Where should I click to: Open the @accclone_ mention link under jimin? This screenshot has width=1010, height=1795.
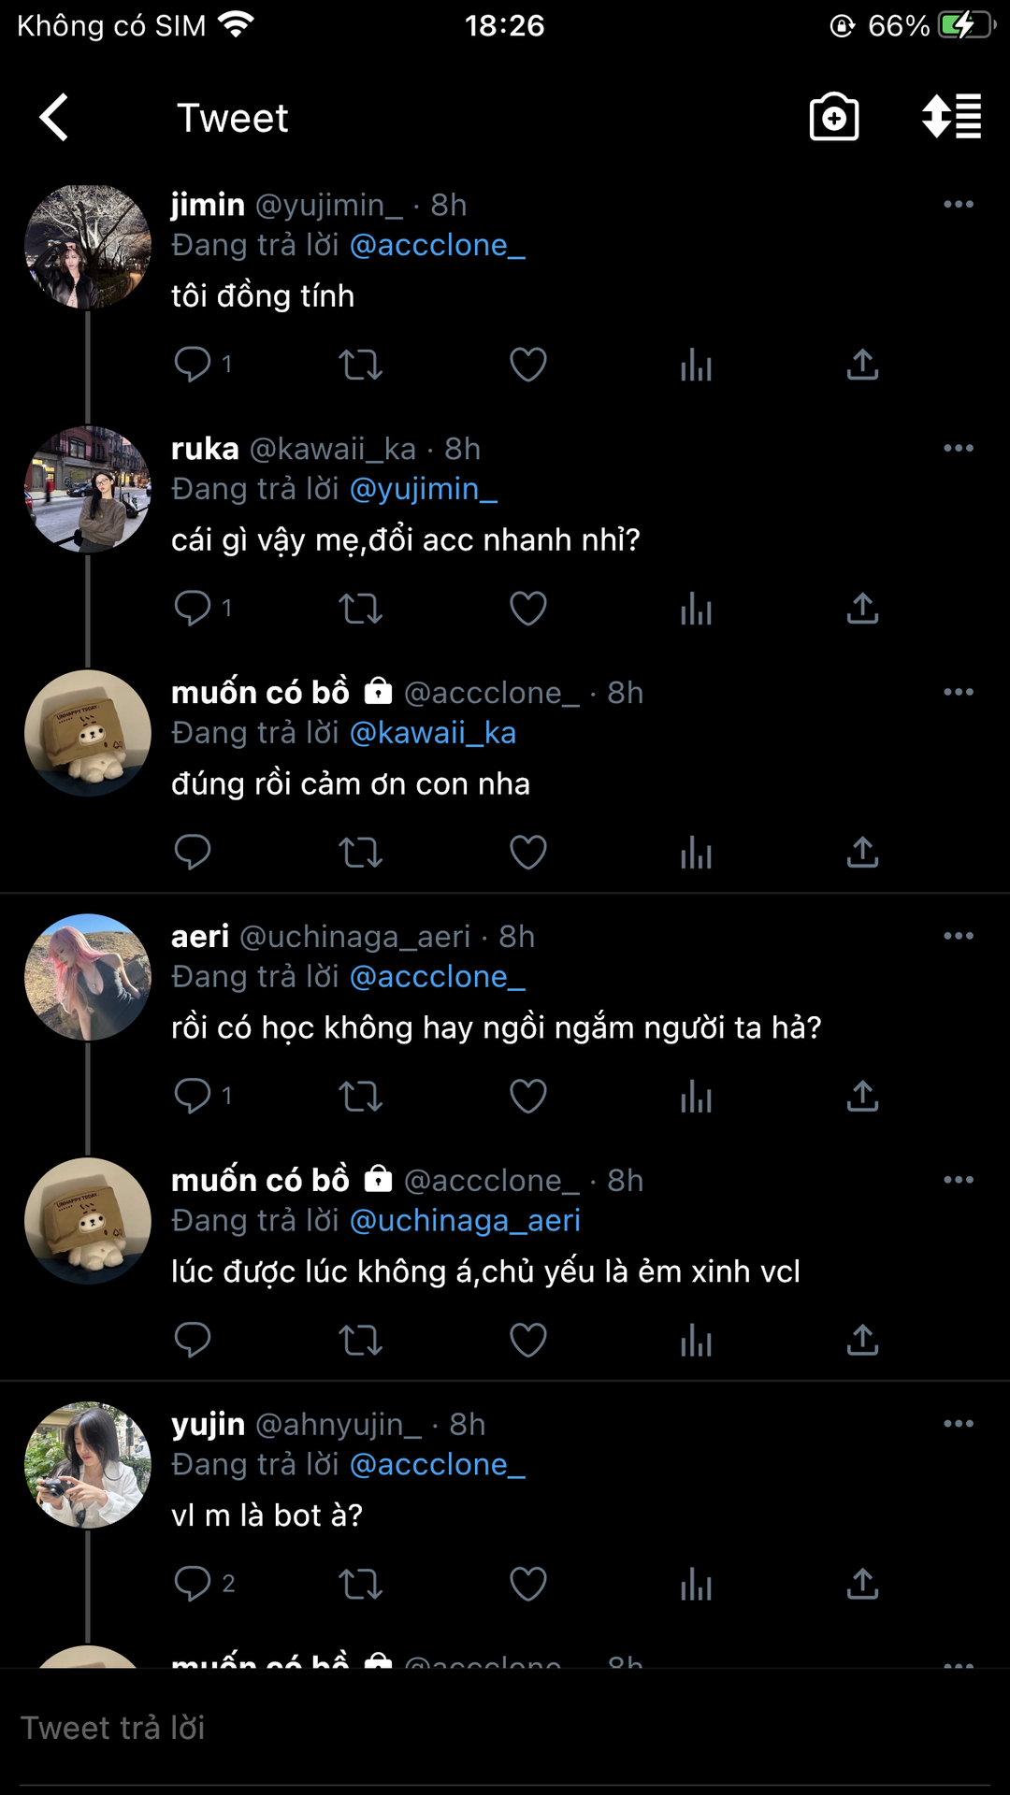[x=437, y=245]
